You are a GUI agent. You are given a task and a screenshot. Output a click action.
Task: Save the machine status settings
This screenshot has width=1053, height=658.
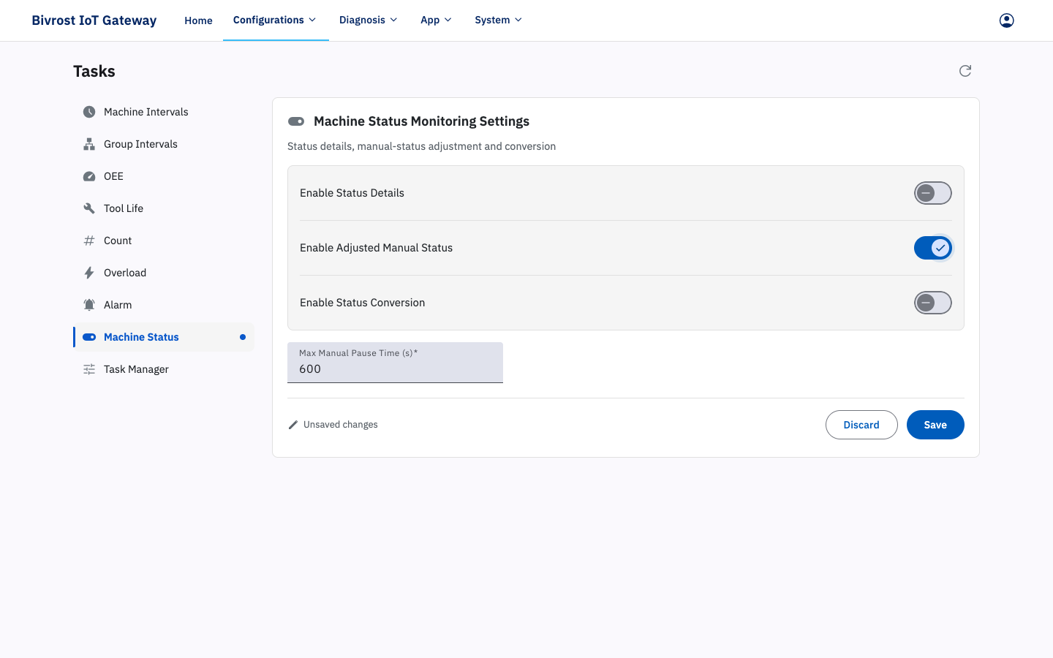point(935,425)
